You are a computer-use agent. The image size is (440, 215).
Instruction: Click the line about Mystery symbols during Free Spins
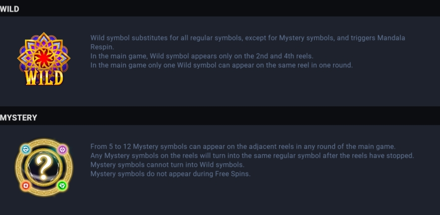point(170,174)
